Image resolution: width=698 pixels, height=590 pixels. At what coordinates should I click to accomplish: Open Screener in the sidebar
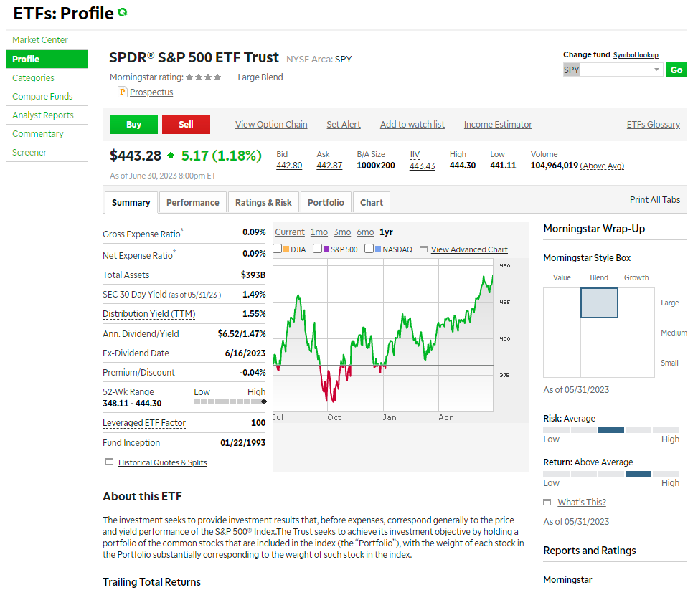click(29, 153)
